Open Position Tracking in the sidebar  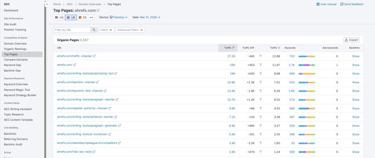[15, 30]
